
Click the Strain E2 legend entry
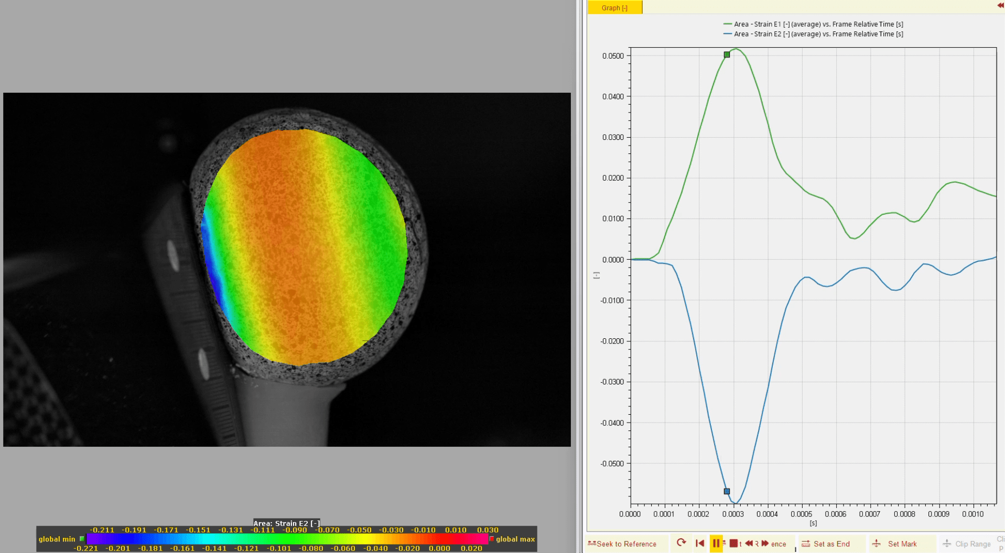[x=813, y=34]
